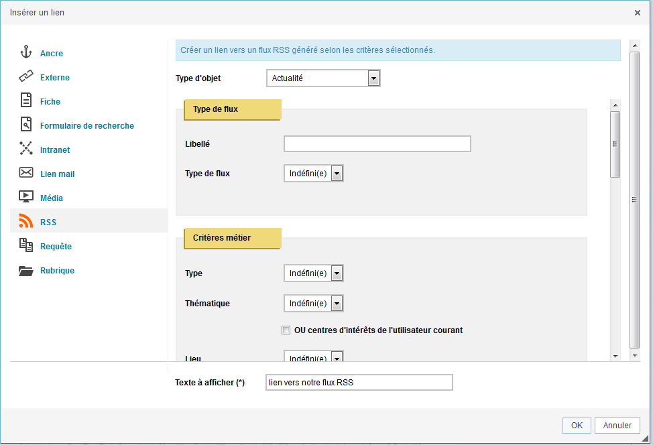Open the Type d'objet Actualité dropdown
653x445 pixels.
click(x=323, y=78)
